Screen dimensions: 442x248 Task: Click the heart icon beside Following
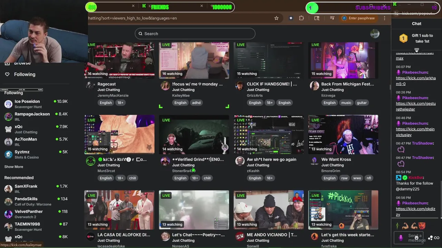[7, 74]
